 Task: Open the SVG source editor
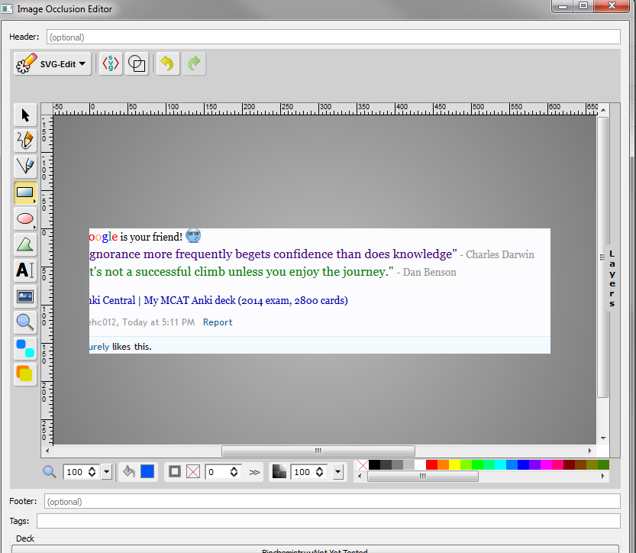[x=111, y=64]
